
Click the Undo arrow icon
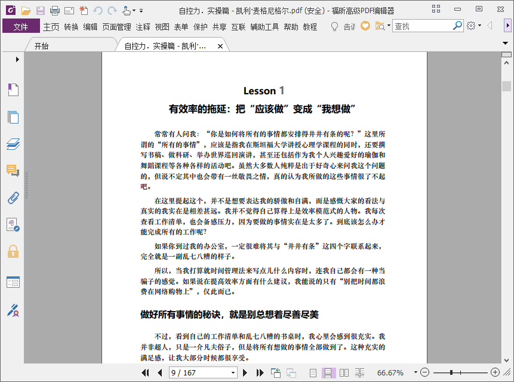point(98,11)
